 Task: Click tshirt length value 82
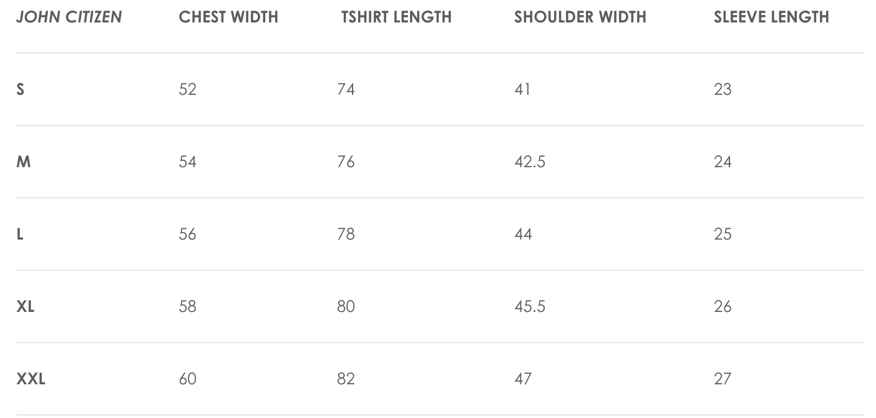346,379
